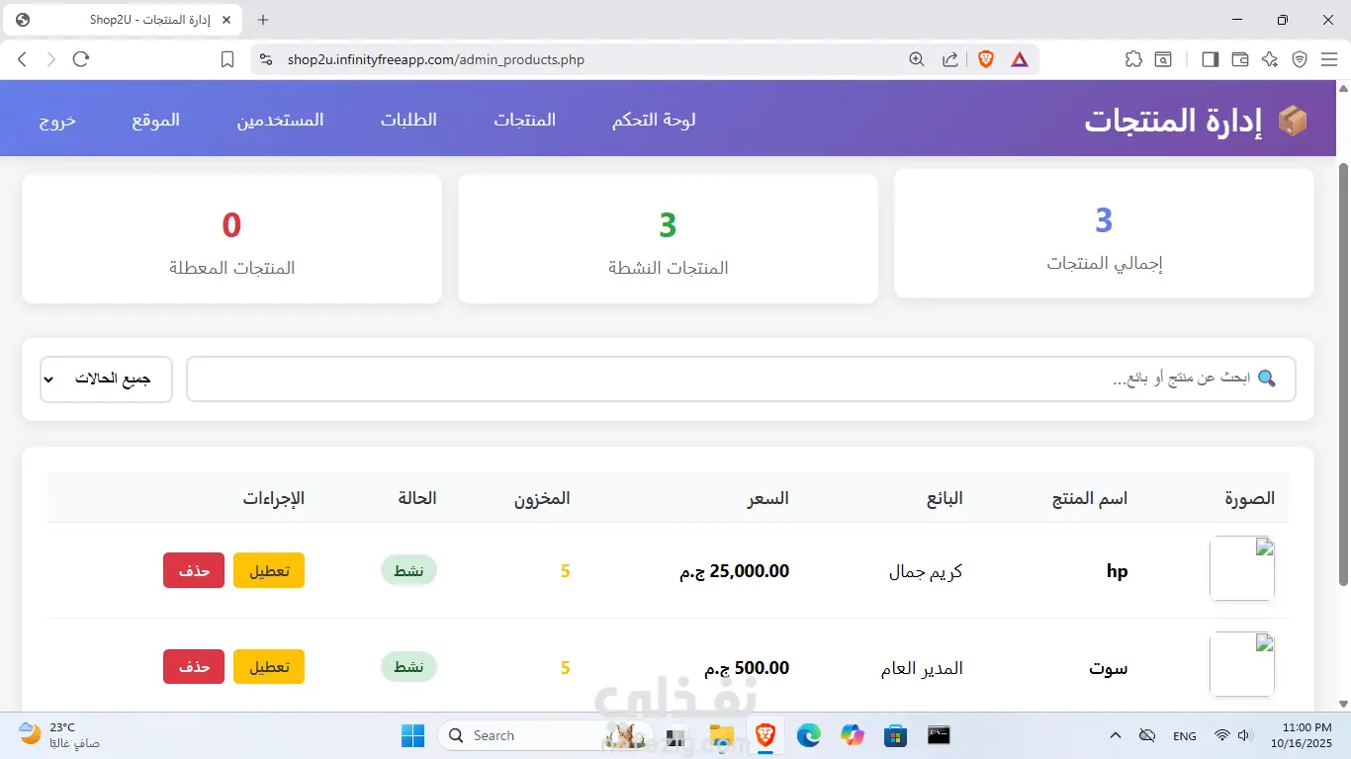This screenshot has width=1351, height=759.
Task: Click the zoom magnifier icon in address bar
Action: (917, 59)
